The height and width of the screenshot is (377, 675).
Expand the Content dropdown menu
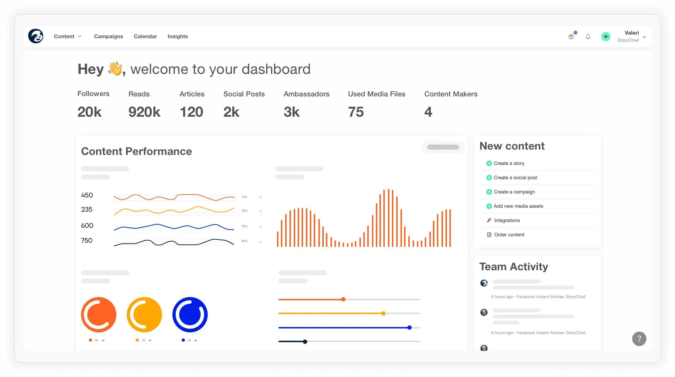[68, 36]
